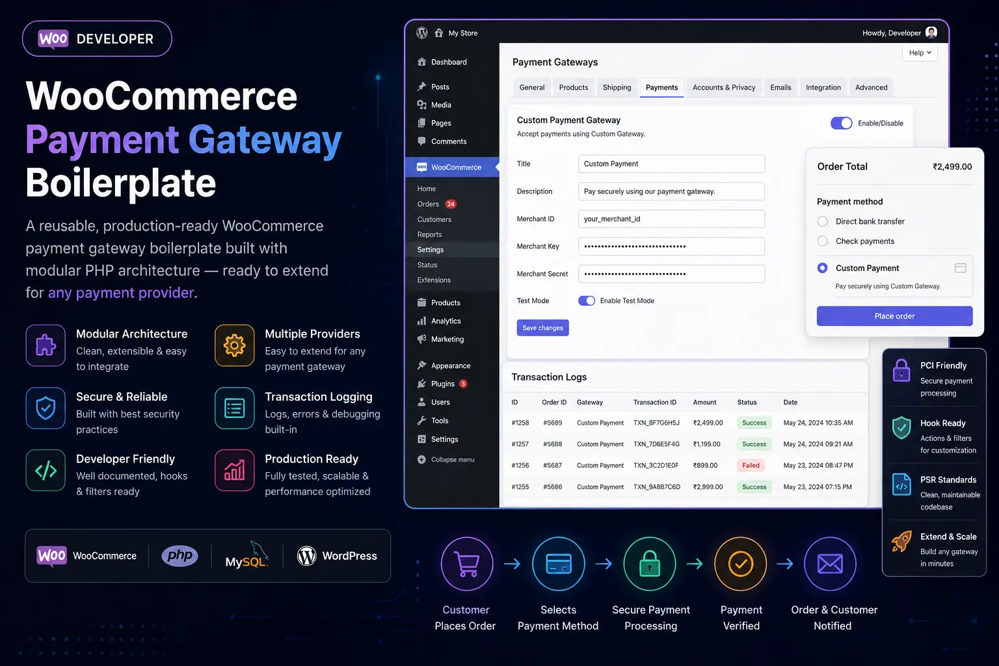The image size is (999, 666).
Task: Click the Order & Customer Notified envelope icon
Action: coord(830,564)
